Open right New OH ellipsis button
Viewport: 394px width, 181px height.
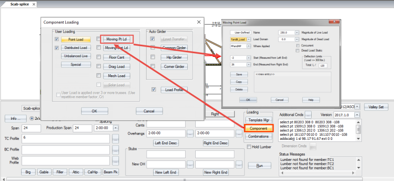(239, 164)
